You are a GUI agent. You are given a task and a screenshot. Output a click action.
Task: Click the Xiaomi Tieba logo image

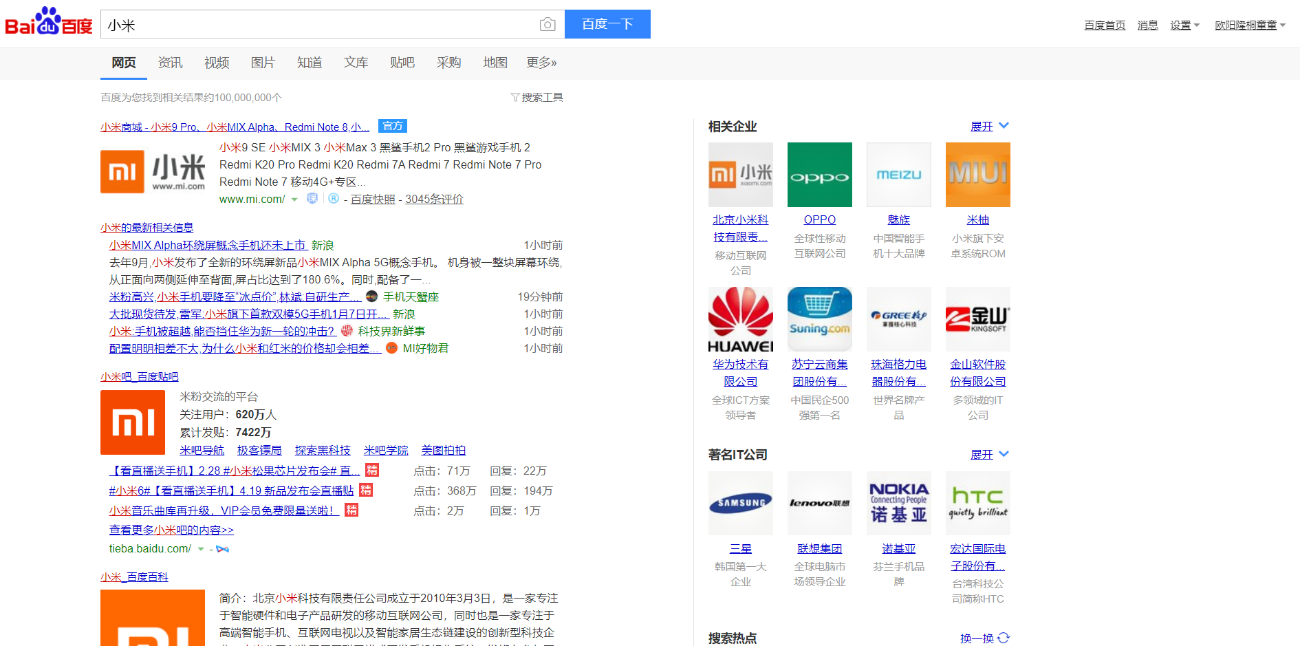tap(133, 422)
